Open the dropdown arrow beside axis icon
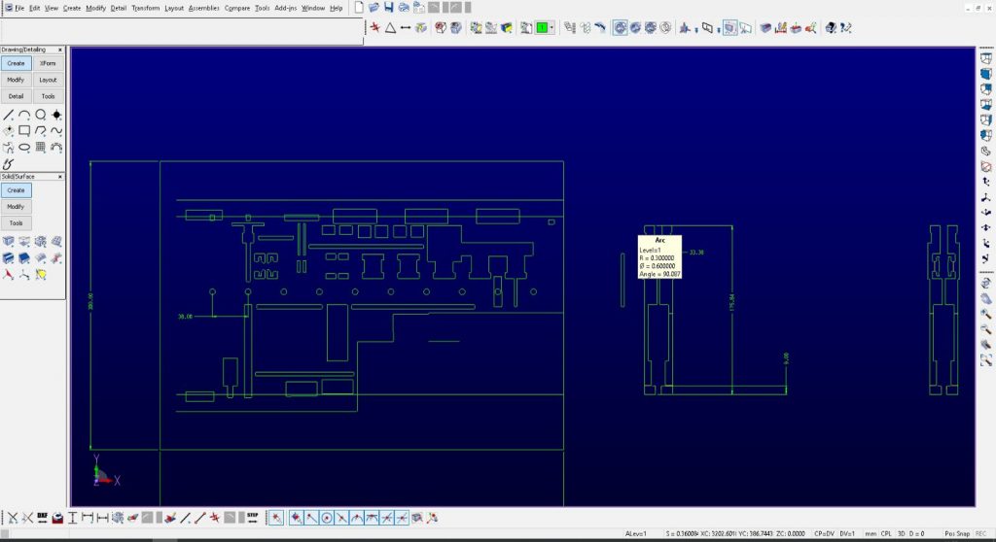Screen dimensions: 996x542 [x=696, y=28]
